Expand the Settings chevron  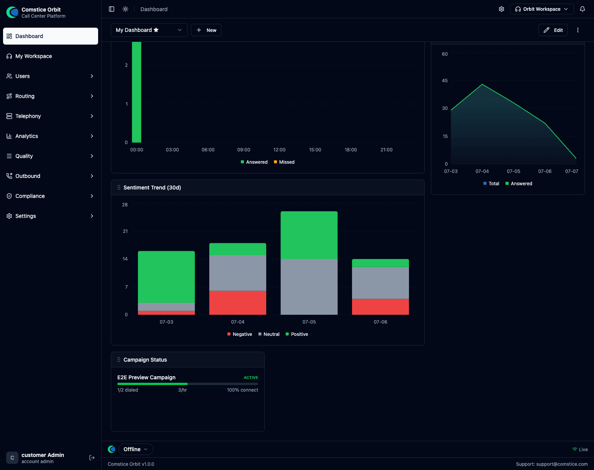click(92, 216)
